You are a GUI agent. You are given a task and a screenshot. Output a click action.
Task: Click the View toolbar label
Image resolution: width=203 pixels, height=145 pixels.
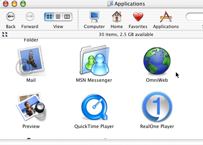[58, 26]
